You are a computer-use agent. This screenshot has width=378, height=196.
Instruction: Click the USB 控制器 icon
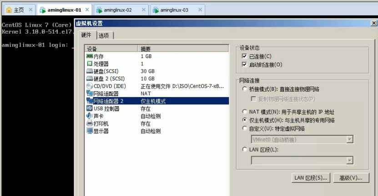90,108
